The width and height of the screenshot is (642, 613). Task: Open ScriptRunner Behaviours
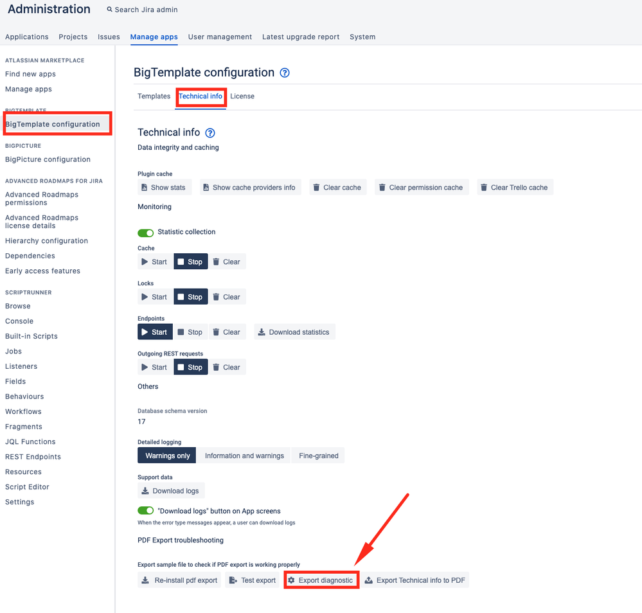(24, 396)
